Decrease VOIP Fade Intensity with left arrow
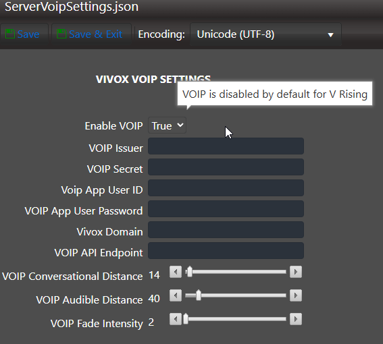Image resolution: width=383 pixels, height=344 pixels. point(176,319)
